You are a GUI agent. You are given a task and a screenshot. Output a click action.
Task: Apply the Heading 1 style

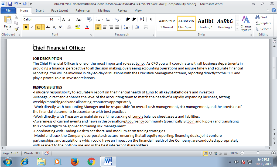coord(206,23)
